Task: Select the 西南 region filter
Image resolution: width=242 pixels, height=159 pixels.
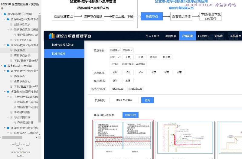Action: click(x=179, y=72)
